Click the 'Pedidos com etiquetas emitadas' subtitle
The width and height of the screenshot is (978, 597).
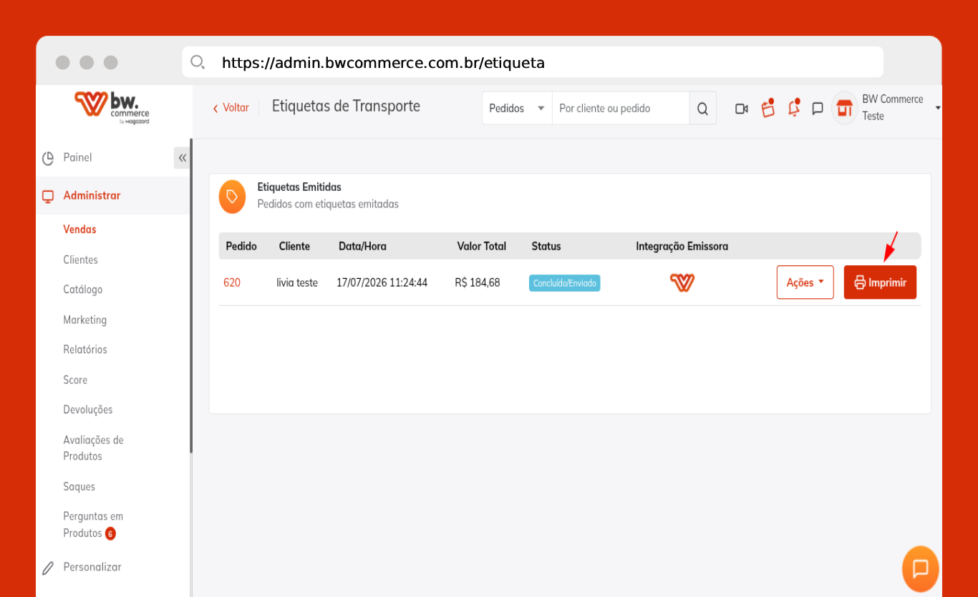tap(328, 204)
